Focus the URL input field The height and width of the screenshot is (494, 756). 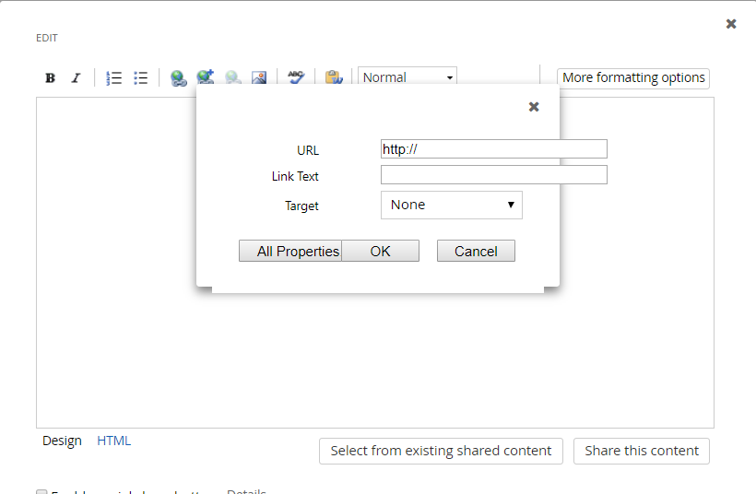(494, 149)
